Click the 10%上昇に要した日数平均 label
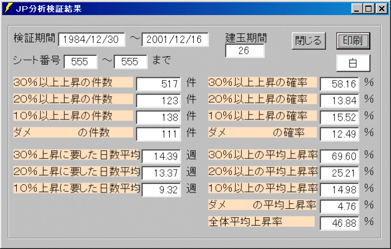Screen dimensions: 391x249 click(77, 188)
